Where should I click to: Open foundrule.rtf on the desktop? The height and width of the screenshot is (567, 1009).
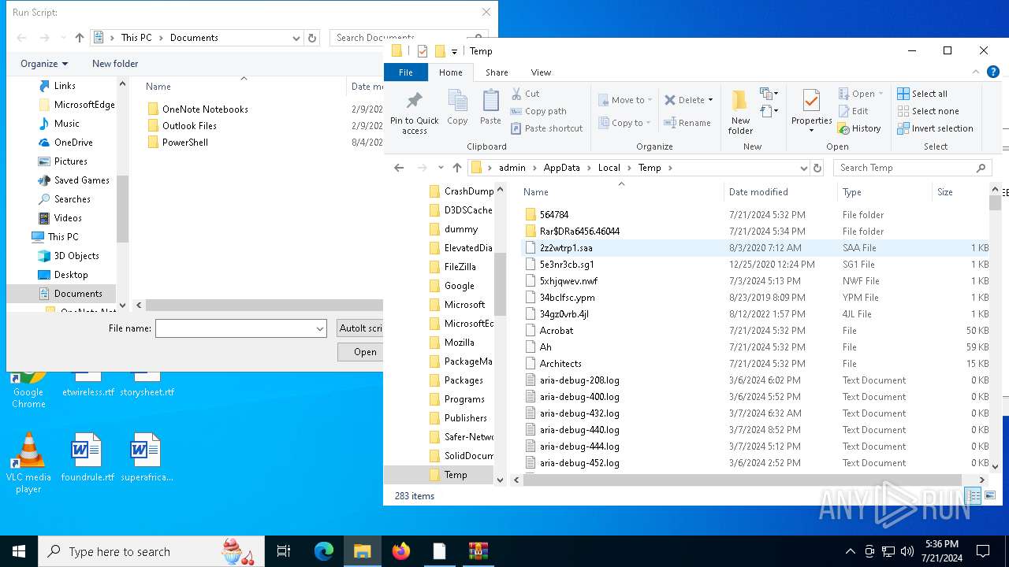tap(87, 457)
